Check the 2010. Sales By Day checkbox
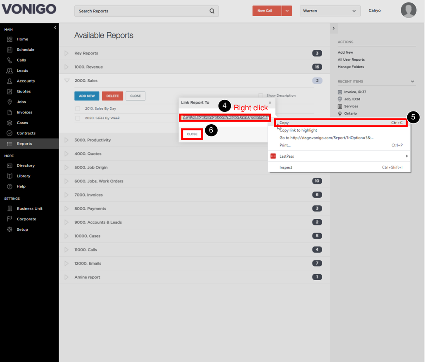 pyautogui.click(x=78, y=109)
